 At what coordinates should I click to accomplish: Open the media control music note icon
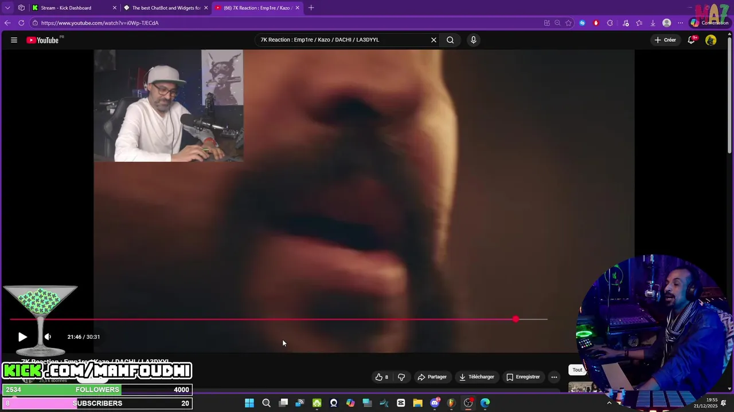[626, 23]
